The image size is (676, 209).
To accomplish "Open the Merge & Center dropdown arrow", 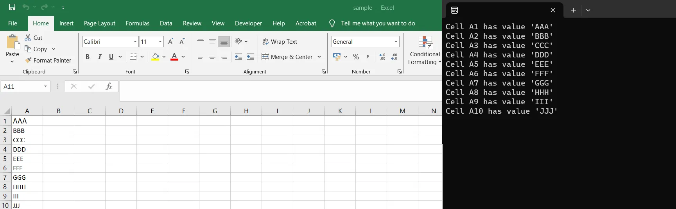I will point(319,57).
